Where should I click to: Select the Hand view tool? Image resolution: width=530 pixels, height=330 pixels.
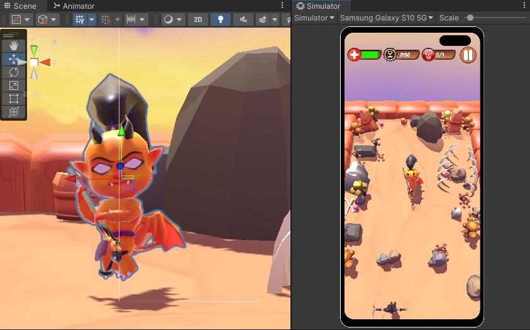[14, 46]
